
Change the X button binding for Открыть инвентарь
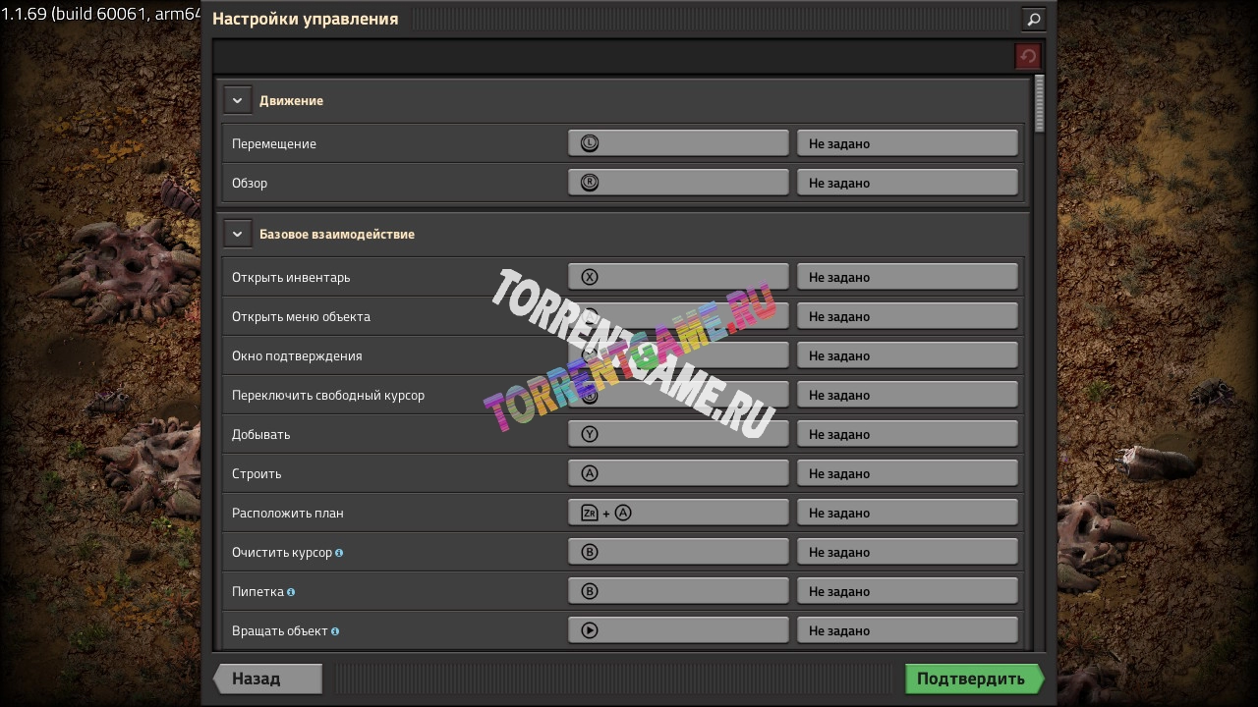pyautogui.click(x=678, y=277)
